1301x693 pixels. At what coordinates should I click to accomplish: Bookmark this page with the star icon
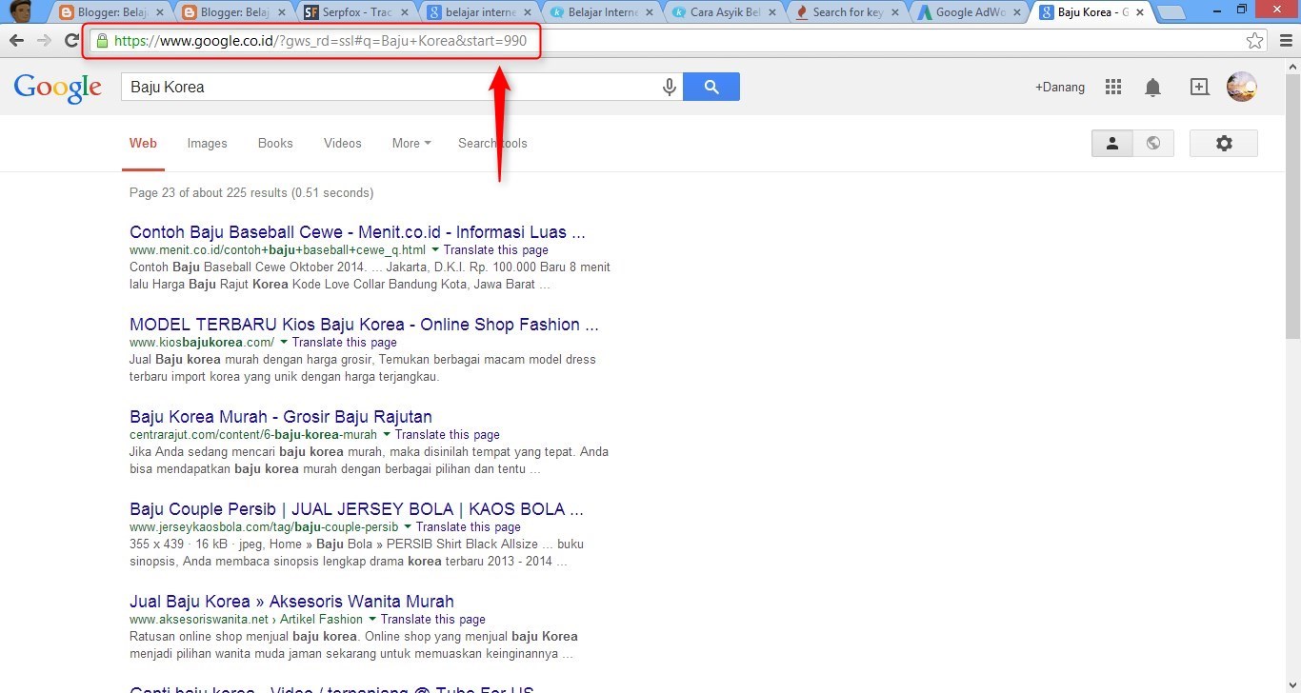click(1255, 41)
